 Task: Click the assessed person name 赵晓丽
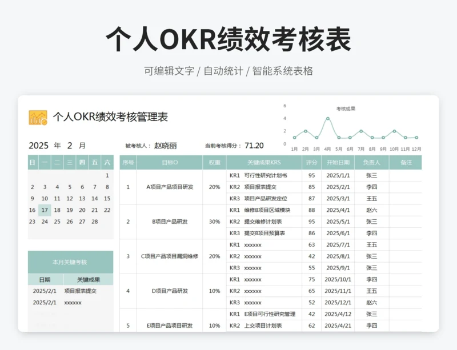point(165,146)
